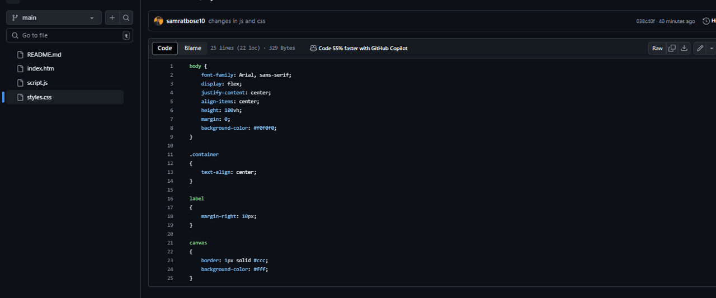Click the add file plus icon
716x298 pixels.
[112, 18]
